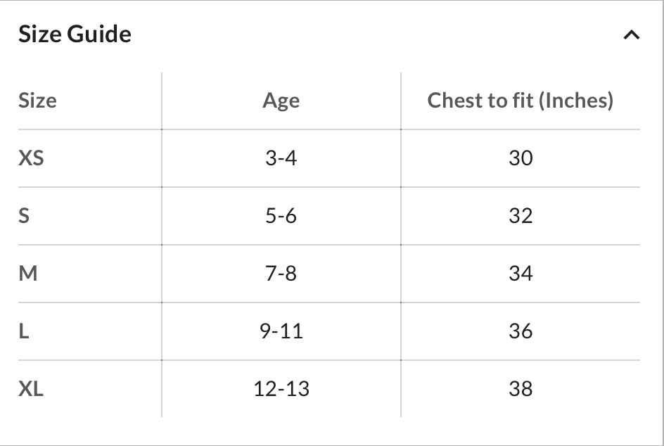
Task: Click the chest value 32
Action: point(521,215)
